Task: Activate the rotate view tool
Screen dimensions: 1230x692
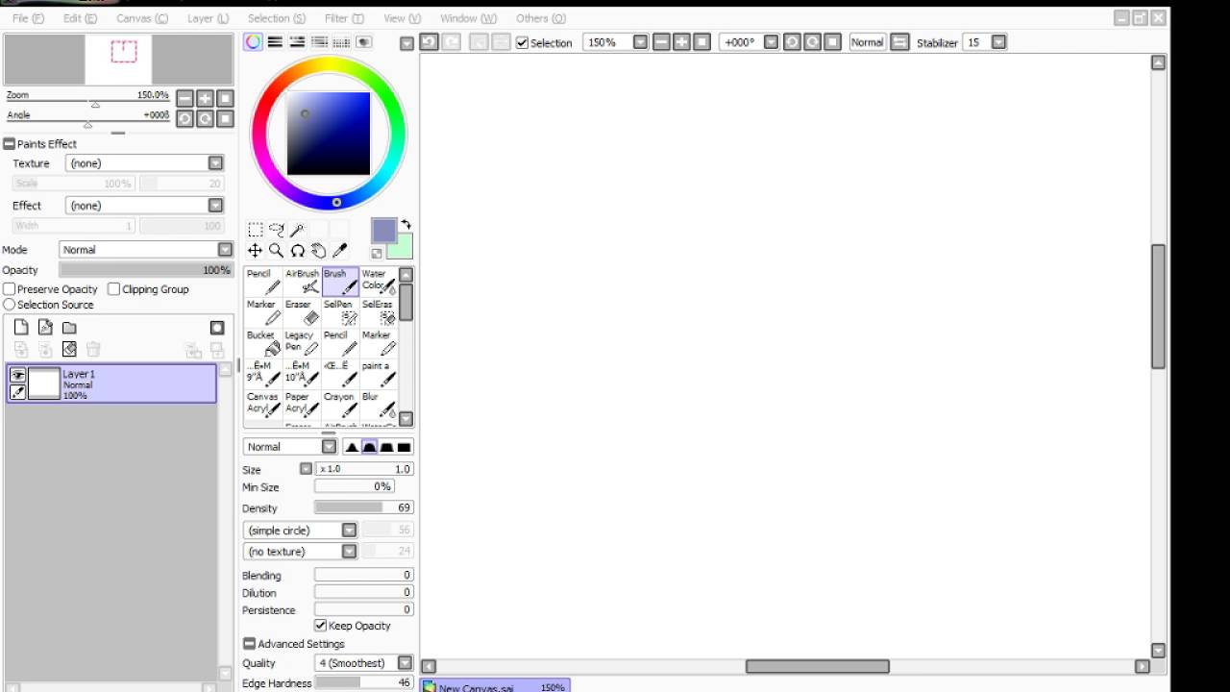Action: coord(297,251)
